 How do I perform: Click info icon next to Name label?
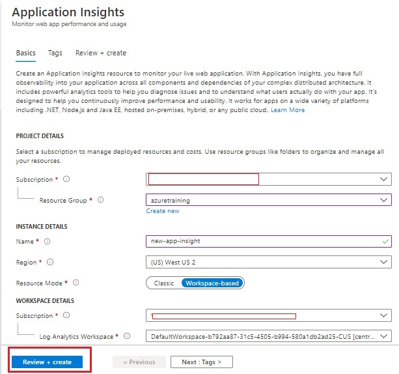(47, 241)
